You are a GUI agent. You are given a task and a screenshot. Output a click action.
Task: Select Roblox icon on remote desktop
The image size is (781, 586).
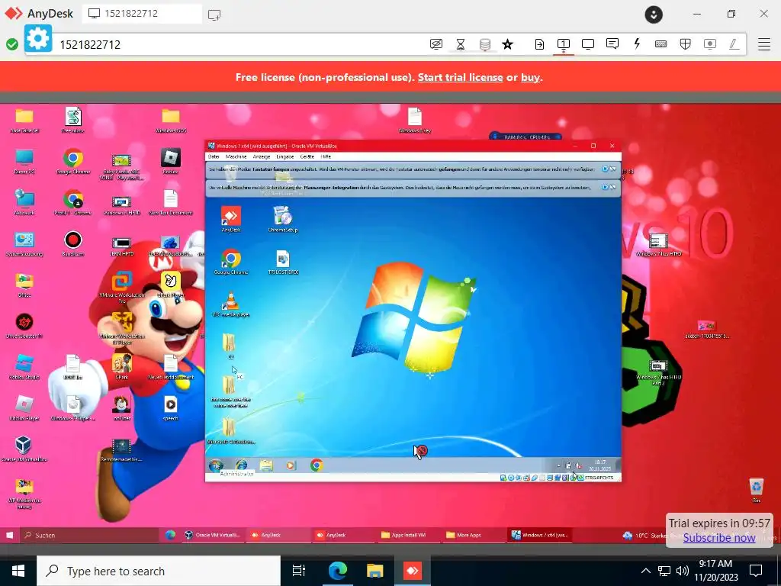[x=170, y=162]
